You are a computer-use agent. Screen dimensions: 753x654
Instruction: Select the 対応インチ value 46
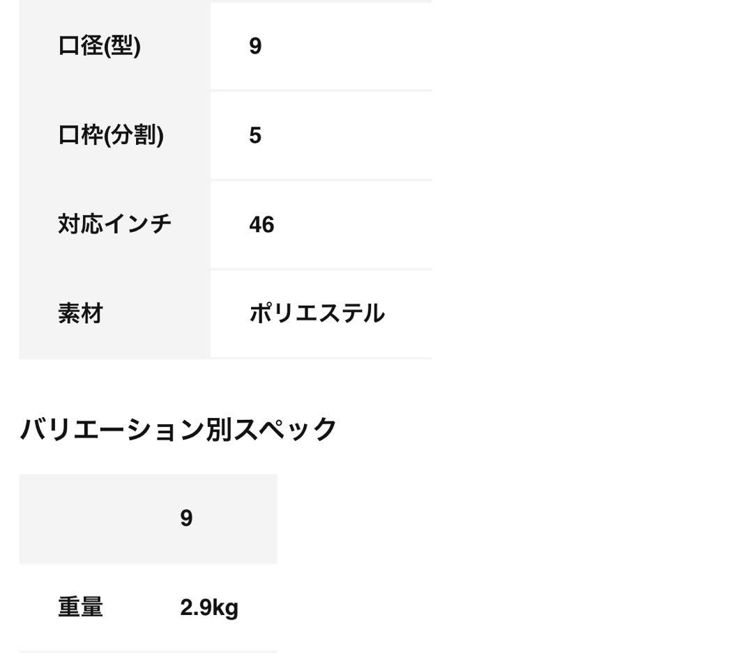[261, 224]
